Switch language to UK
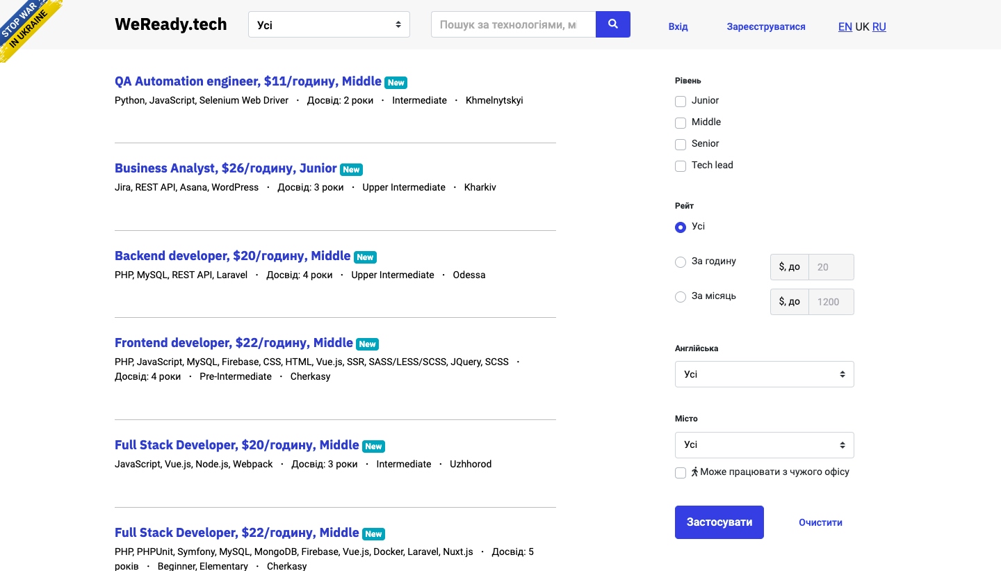 coord(862,26)
